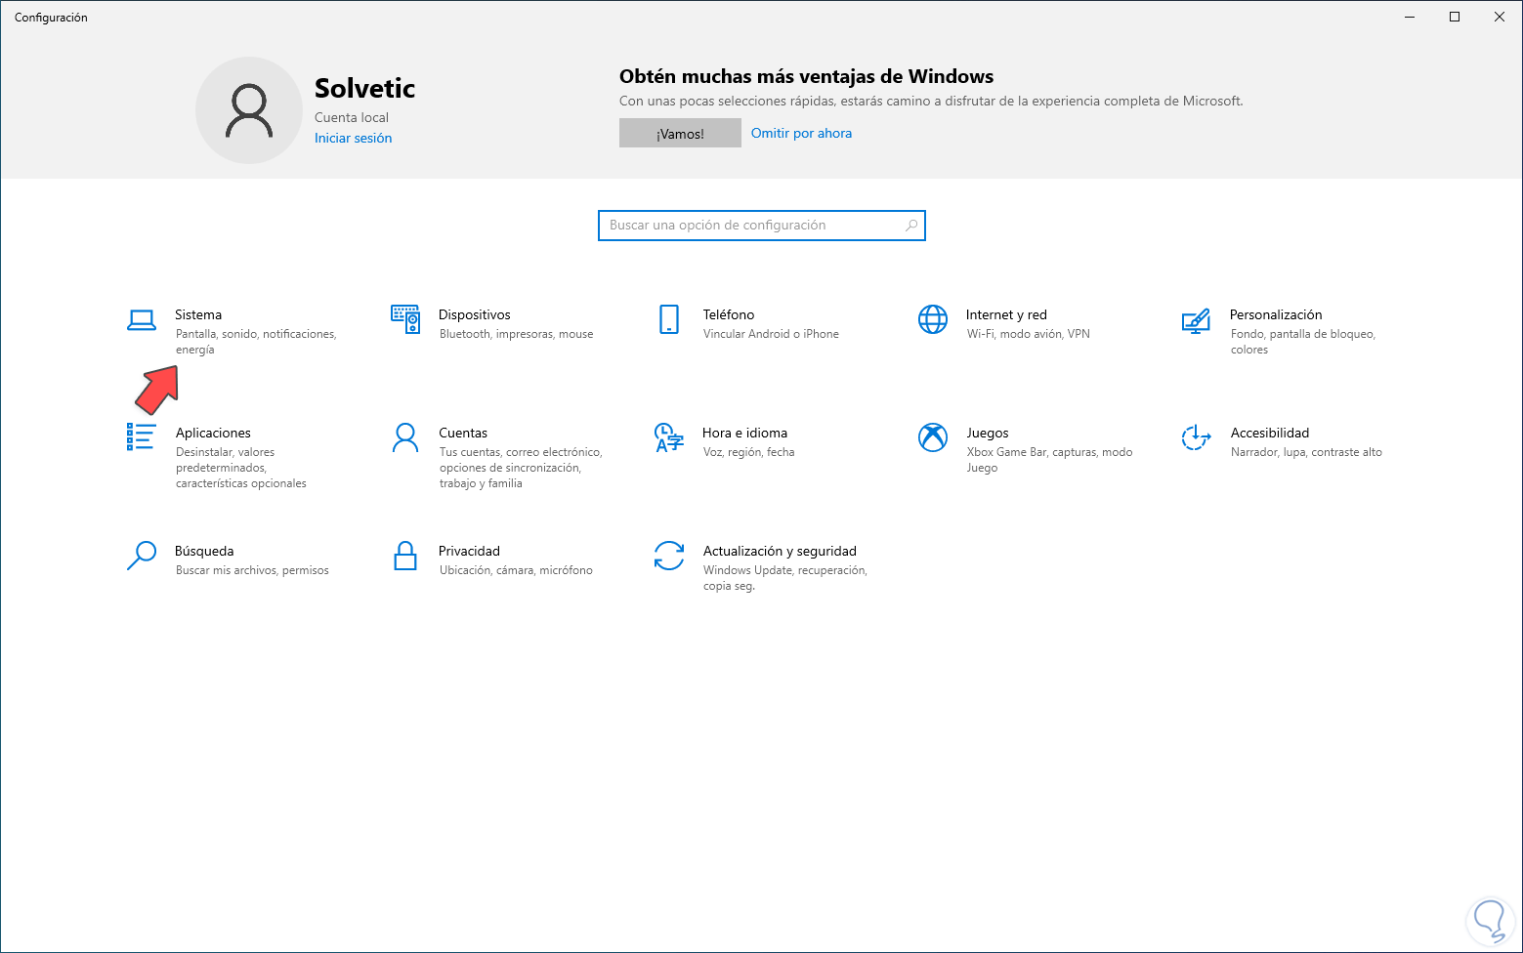Open the Accesibilidad icon
The image size is (1523, 953).
pyautogui.click(x=1197, y=437)
